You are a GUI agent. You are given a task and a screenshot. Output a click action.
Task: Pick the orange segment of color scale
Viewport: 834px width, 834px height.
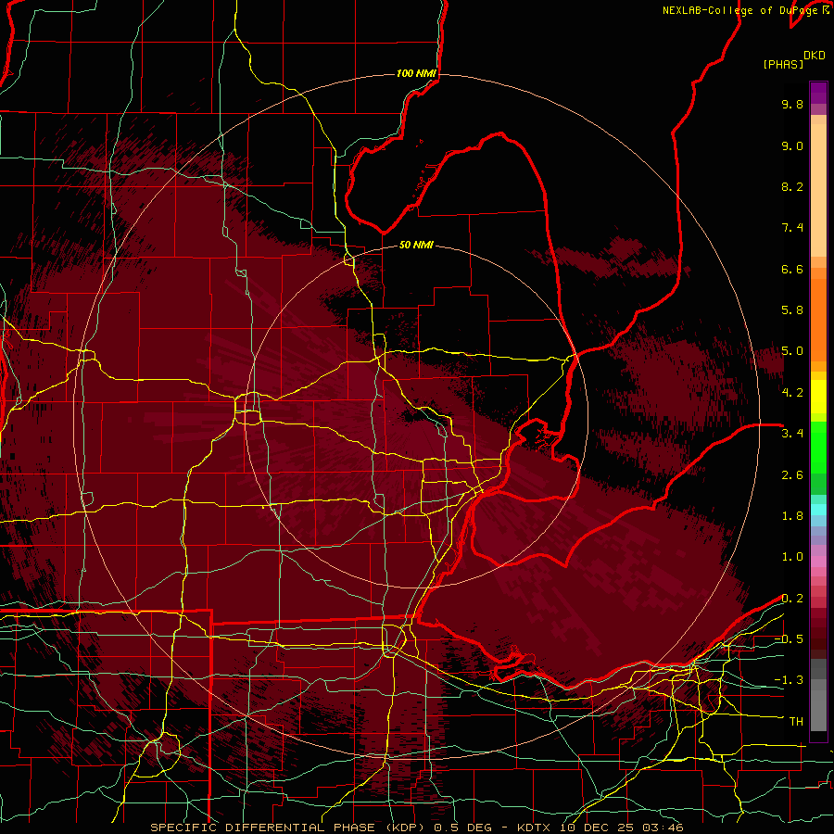(818, 319)
